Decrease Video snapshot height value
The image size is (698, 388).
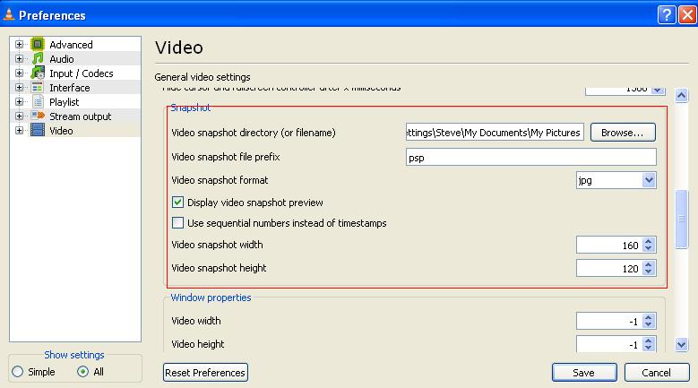[x=649, y=272]
